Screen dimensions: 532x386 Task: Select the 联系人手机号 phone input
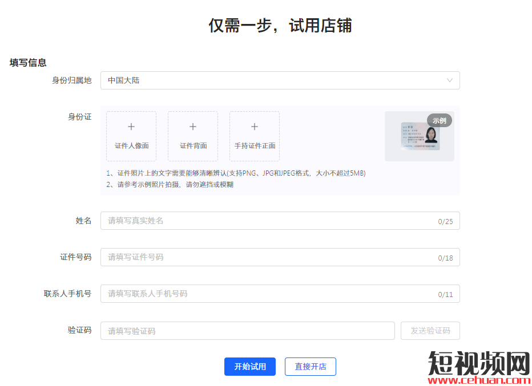click(x=268, y=294)
